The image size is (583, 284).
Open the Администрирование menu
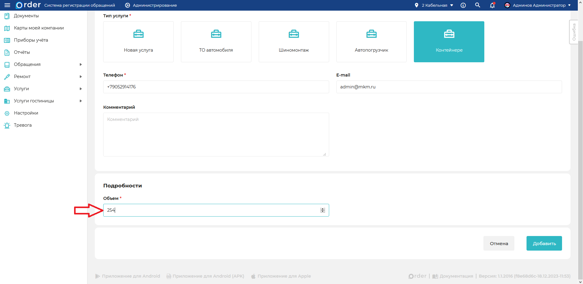pos(151,5)
